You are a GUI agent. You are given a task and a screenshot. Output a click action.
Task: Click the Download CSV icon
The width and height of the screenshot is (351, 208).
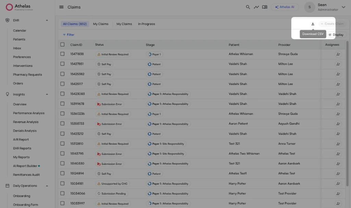[313, 24]
